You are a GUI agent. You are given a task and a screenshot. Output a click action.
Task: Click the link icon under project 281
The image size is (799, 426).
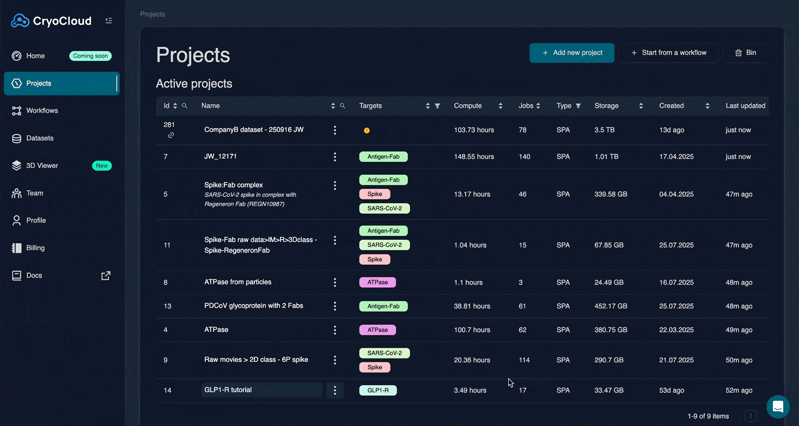point(171,135)
